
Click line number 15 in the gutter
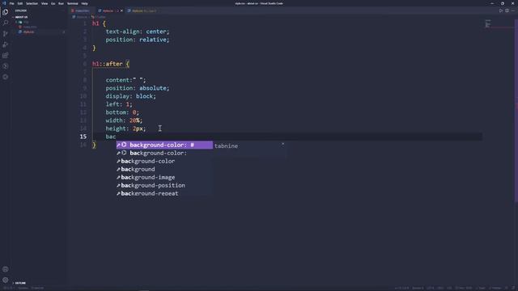(83, 137)
